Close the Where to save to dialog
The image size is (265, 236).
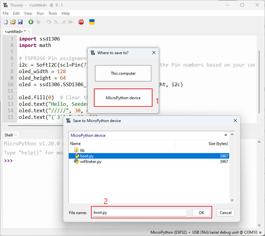[154, 53]
